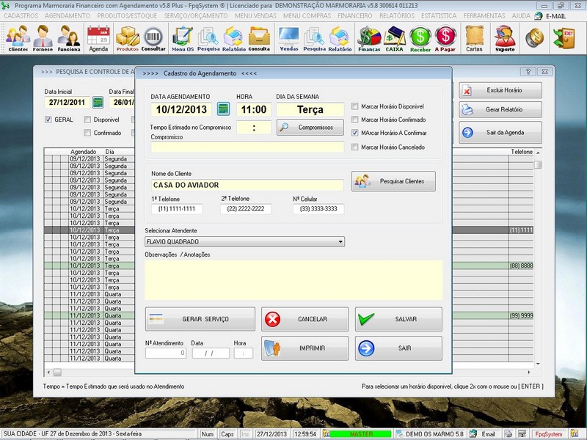Click the Observações / Anotações text area

[x=293, y=279]
